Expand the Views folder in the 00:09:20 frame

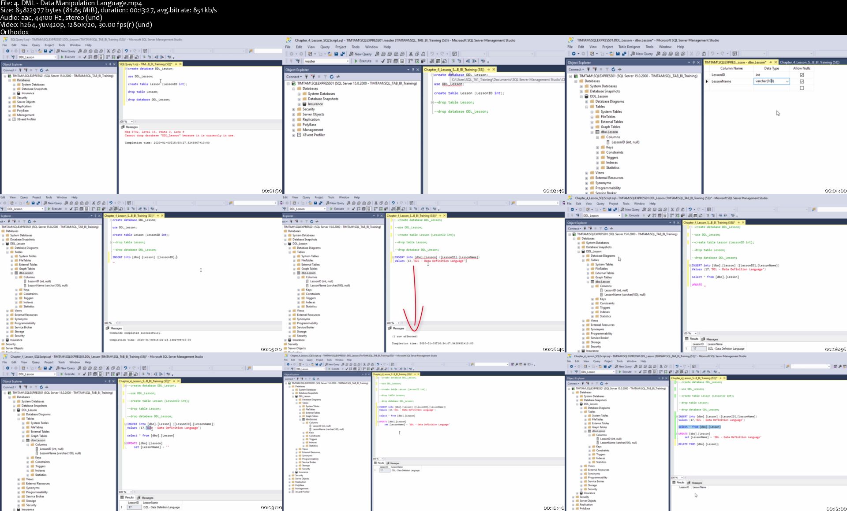(x=18, y=479)
